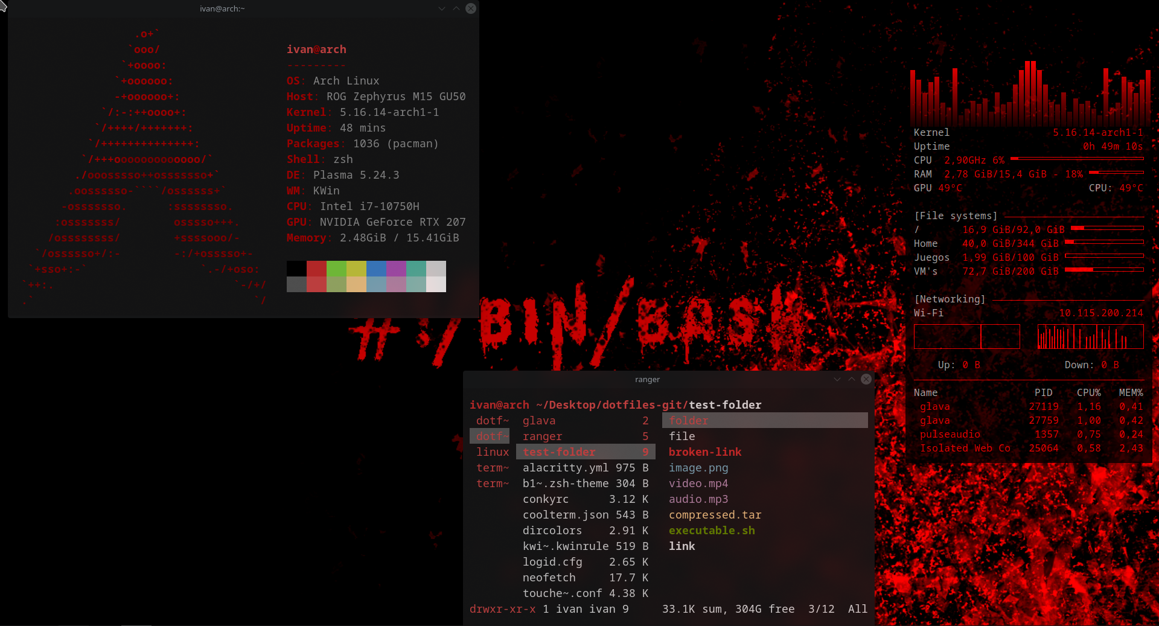Select 'b1~.zsh-theme' file in ranger
Image resolution: width=1159 pixels, height=626 pixels.
(x=586, y=484)
